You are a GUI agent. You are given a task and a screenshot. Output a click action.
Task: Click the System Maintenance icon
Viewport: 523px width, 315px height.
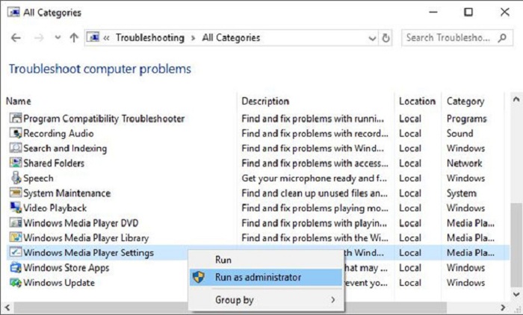(16, 193)
